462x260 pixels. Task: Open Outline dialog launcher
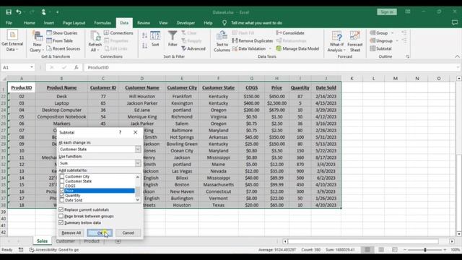tap(407, 56)
